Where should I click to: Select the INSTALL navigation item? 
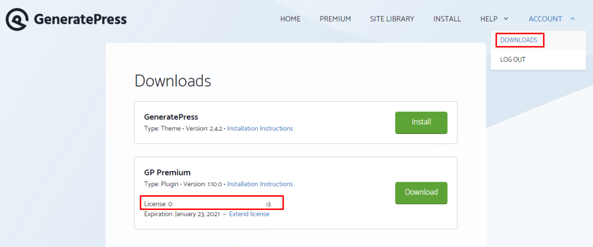447,19
